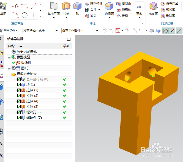Click the 草图 sketch button

pyautogui.click(x=3, y=9)
